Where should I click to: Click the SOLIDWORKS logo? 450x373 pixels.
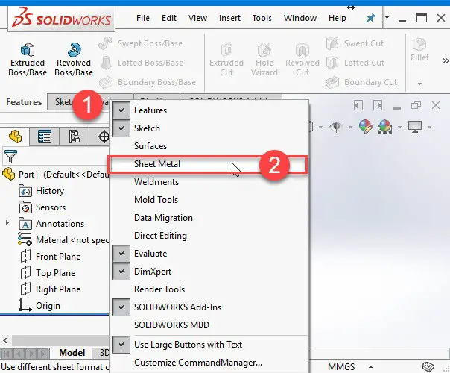point(61,19)
